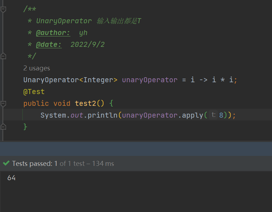Click the @author Javadoc tag
Image resolution: width=272 pixels, height=212 pixels.
point(53,33)
